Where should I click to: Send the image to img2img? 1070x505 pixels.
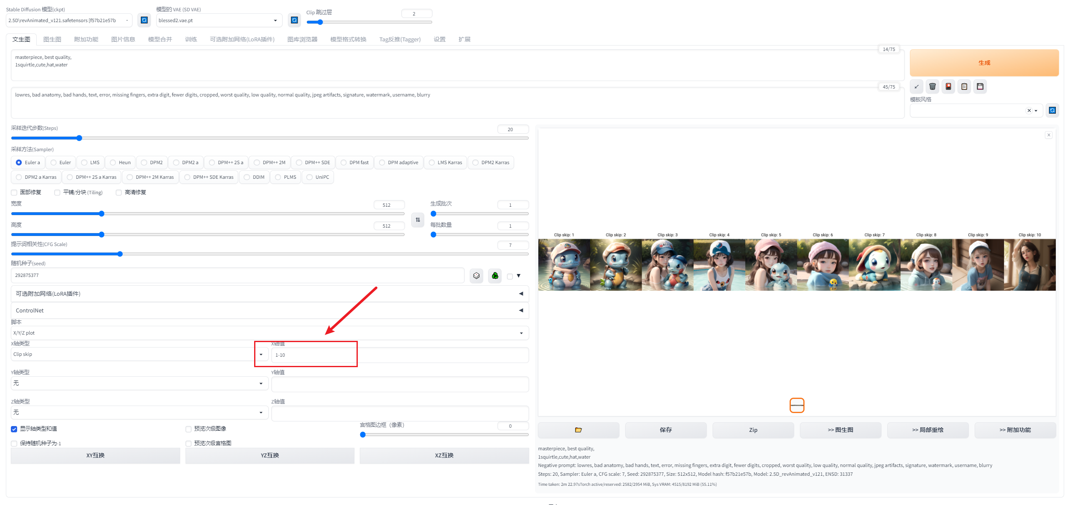(841, 430)
